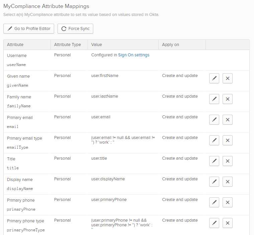The image size is (254, 235).
Task: Click the givenName variable name
Action: (x=17, y=85)
